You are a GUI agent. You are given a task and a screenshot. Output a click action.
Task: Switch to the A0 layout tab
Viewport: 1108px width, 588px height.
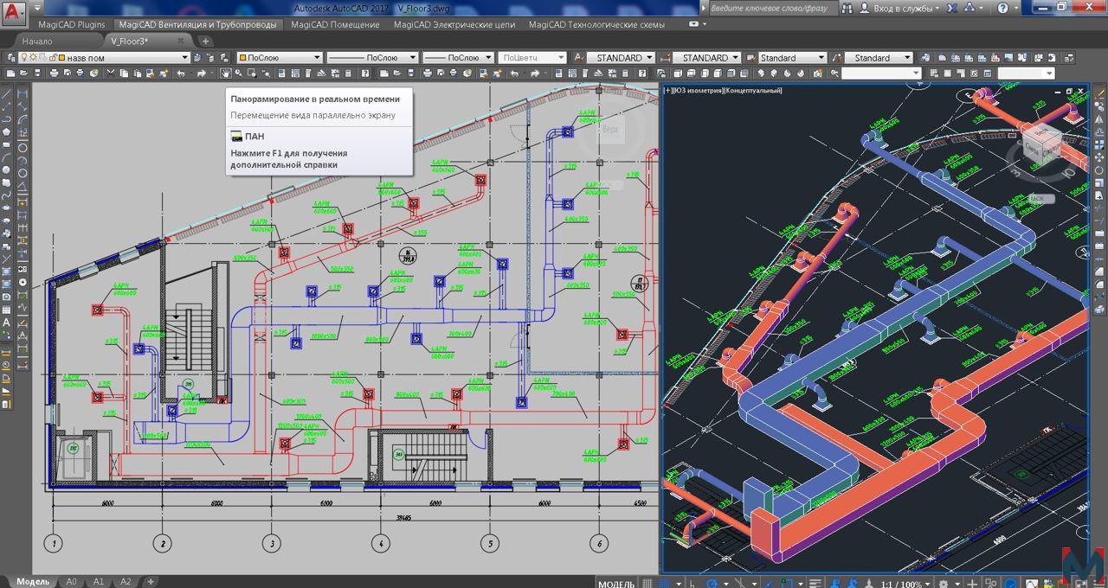tap(71, 582)
